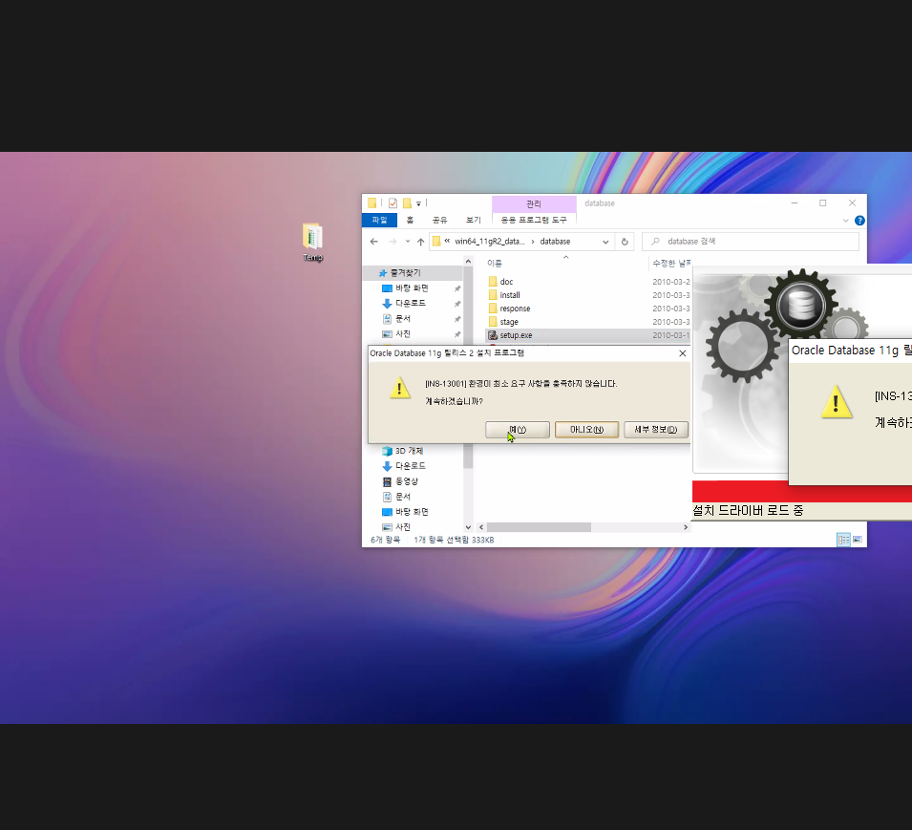Go up one folder level with Up arrow
This screenshot has width=912, height=830.
click(x=420, y=242)
